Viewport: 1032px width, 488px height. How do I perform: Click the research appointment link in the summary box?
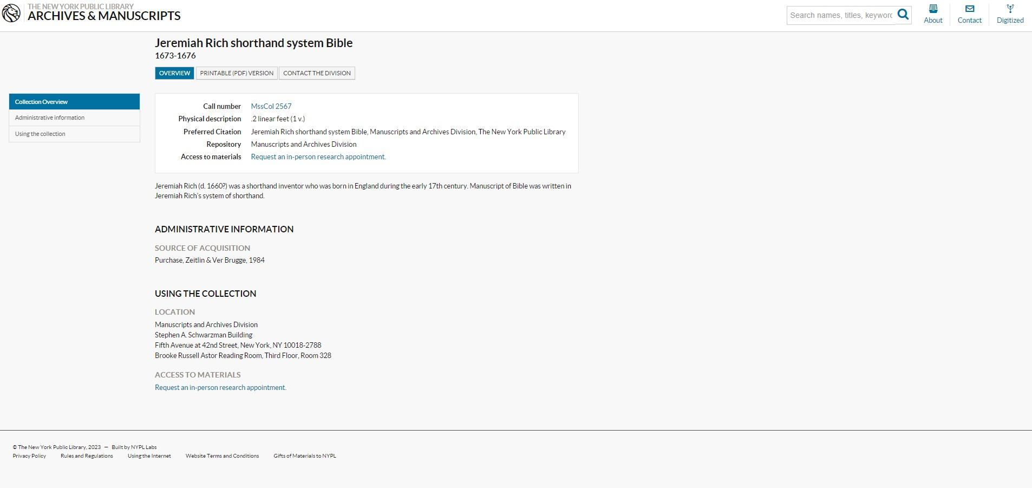click(x=318, y=157)
